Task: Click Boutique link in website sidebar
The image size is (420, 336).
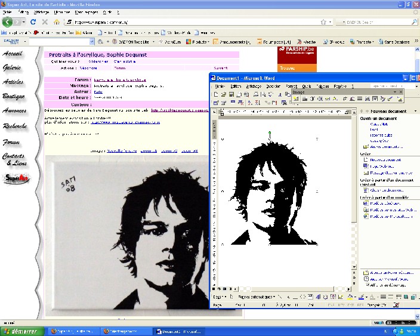Action: [14, 96]
